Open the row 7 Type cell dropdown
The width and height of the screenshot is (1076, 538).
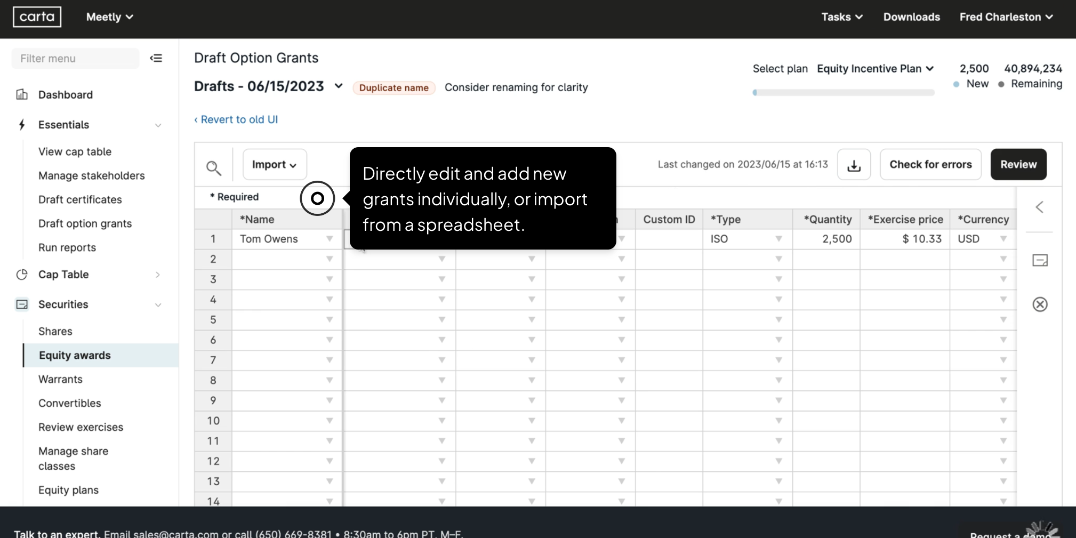click(x=779, y=360)
